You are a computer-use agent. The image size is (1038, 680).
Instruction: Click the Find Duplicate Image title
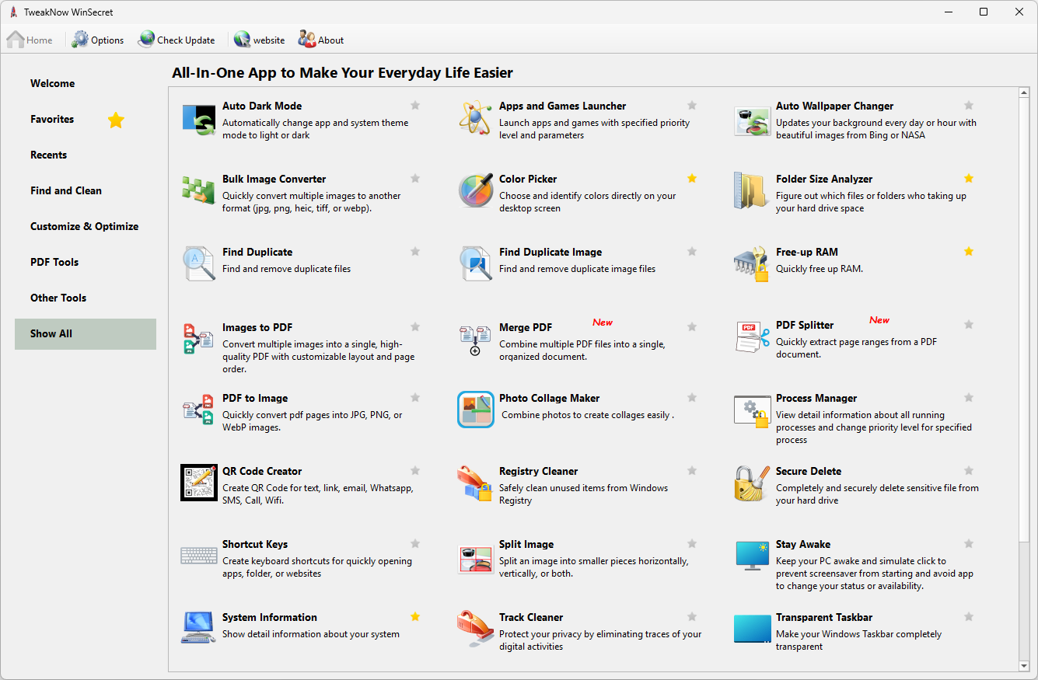click(550, 252)
